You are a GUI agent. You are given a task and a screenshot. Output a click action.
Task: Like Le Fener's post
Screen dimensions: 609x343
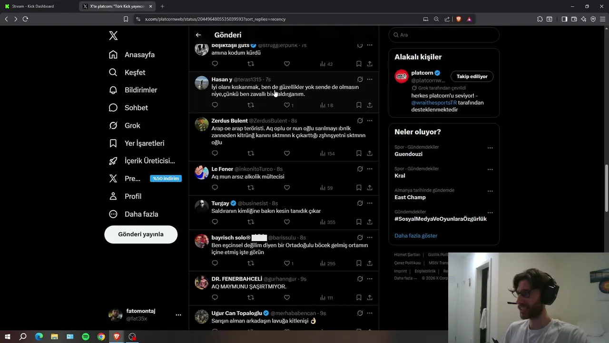click(x=287, y=188)
